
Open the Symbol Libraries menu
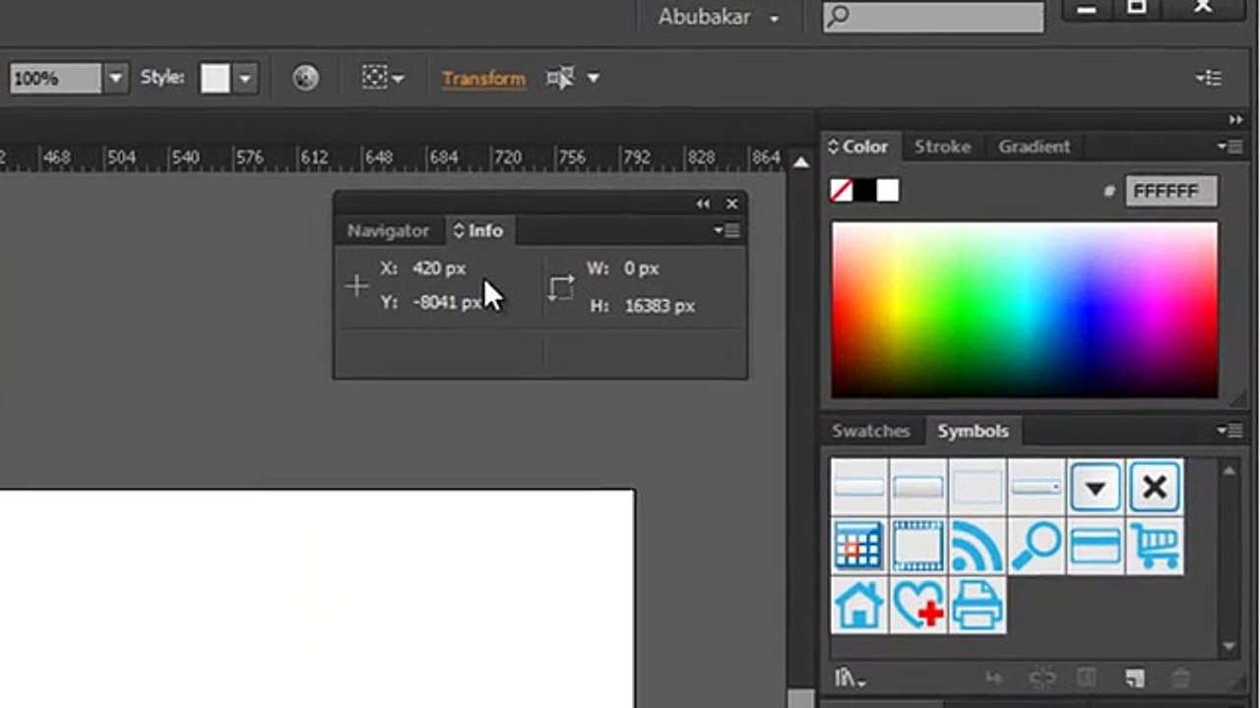coord(850,678)
